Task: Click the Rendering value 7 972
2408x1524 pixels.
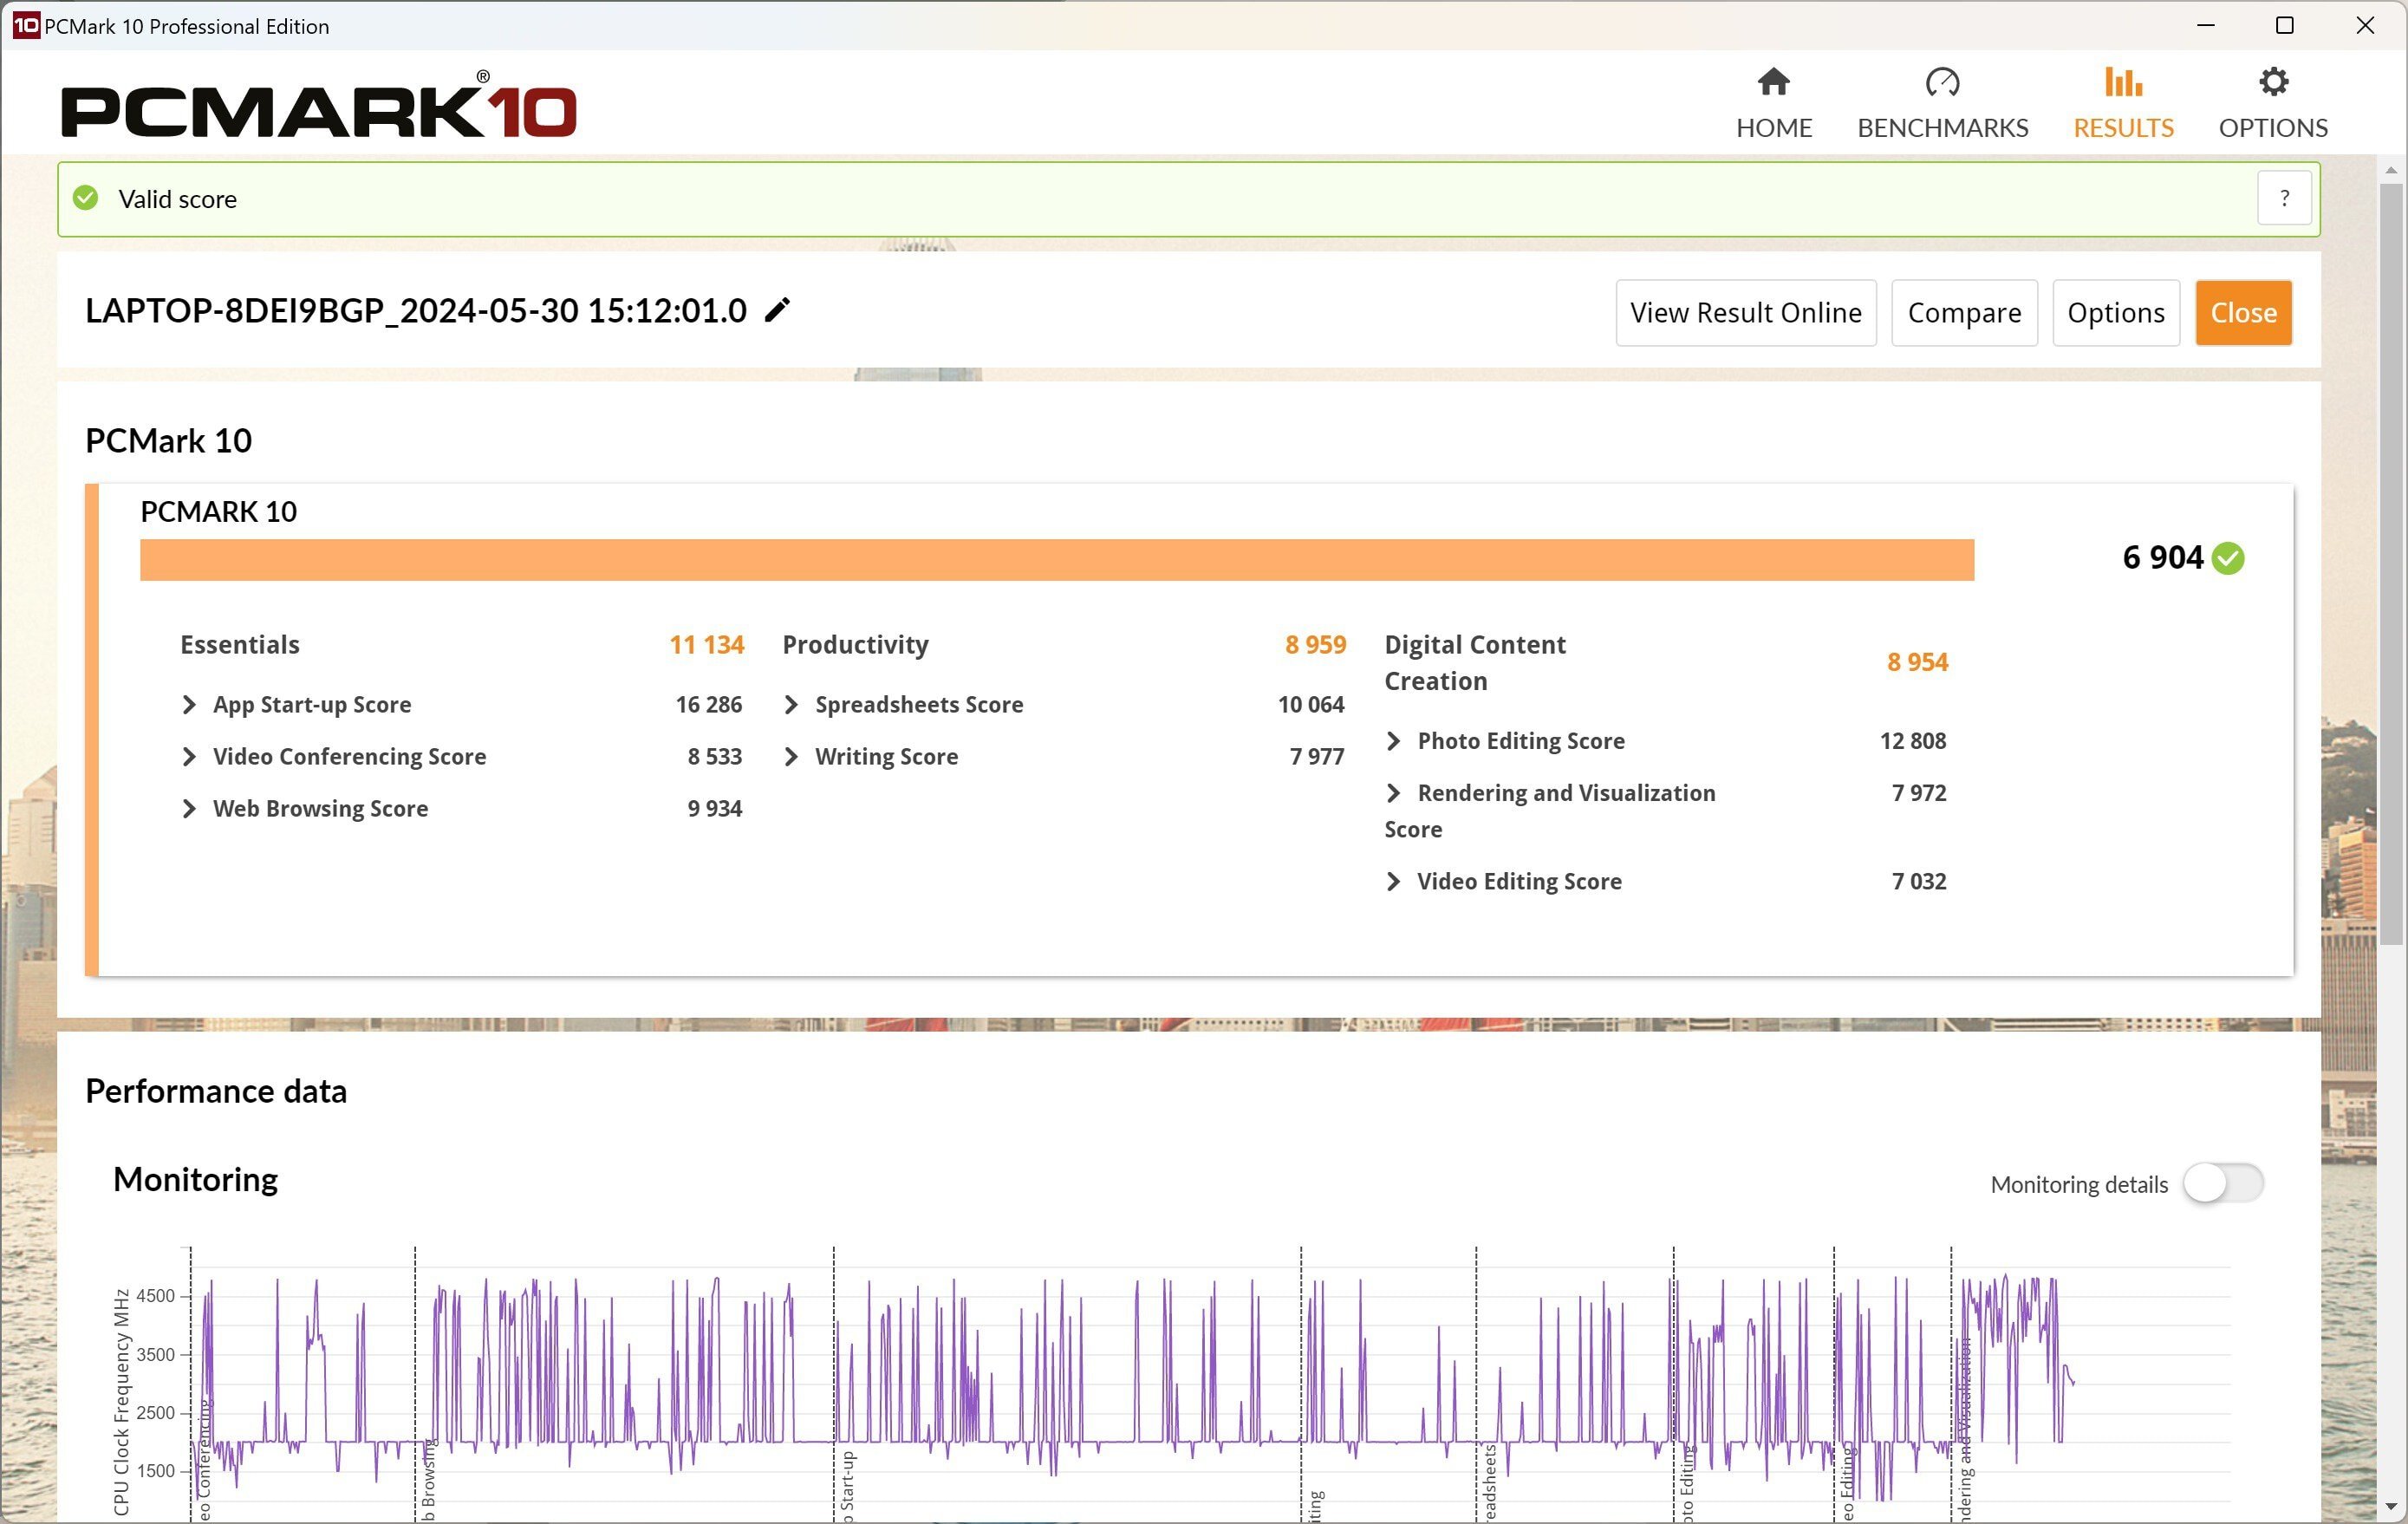Action: pyautogui.click(x=1918, y=793)
